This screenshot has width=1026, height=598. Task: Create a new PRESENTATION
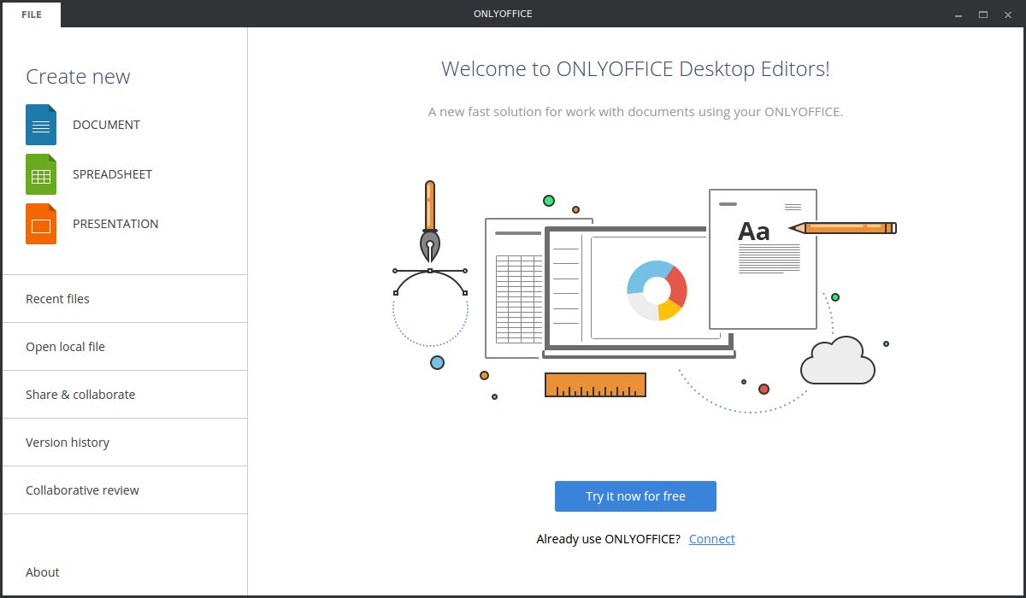(115, 224)
